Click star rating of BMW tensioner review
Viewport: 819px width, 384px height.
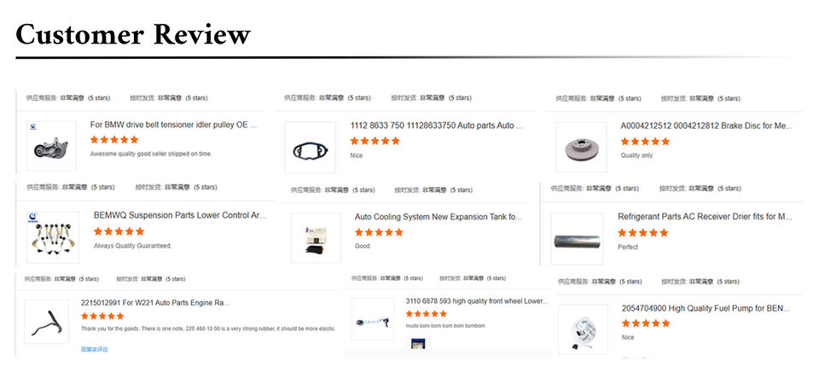[x=113, y=139]
